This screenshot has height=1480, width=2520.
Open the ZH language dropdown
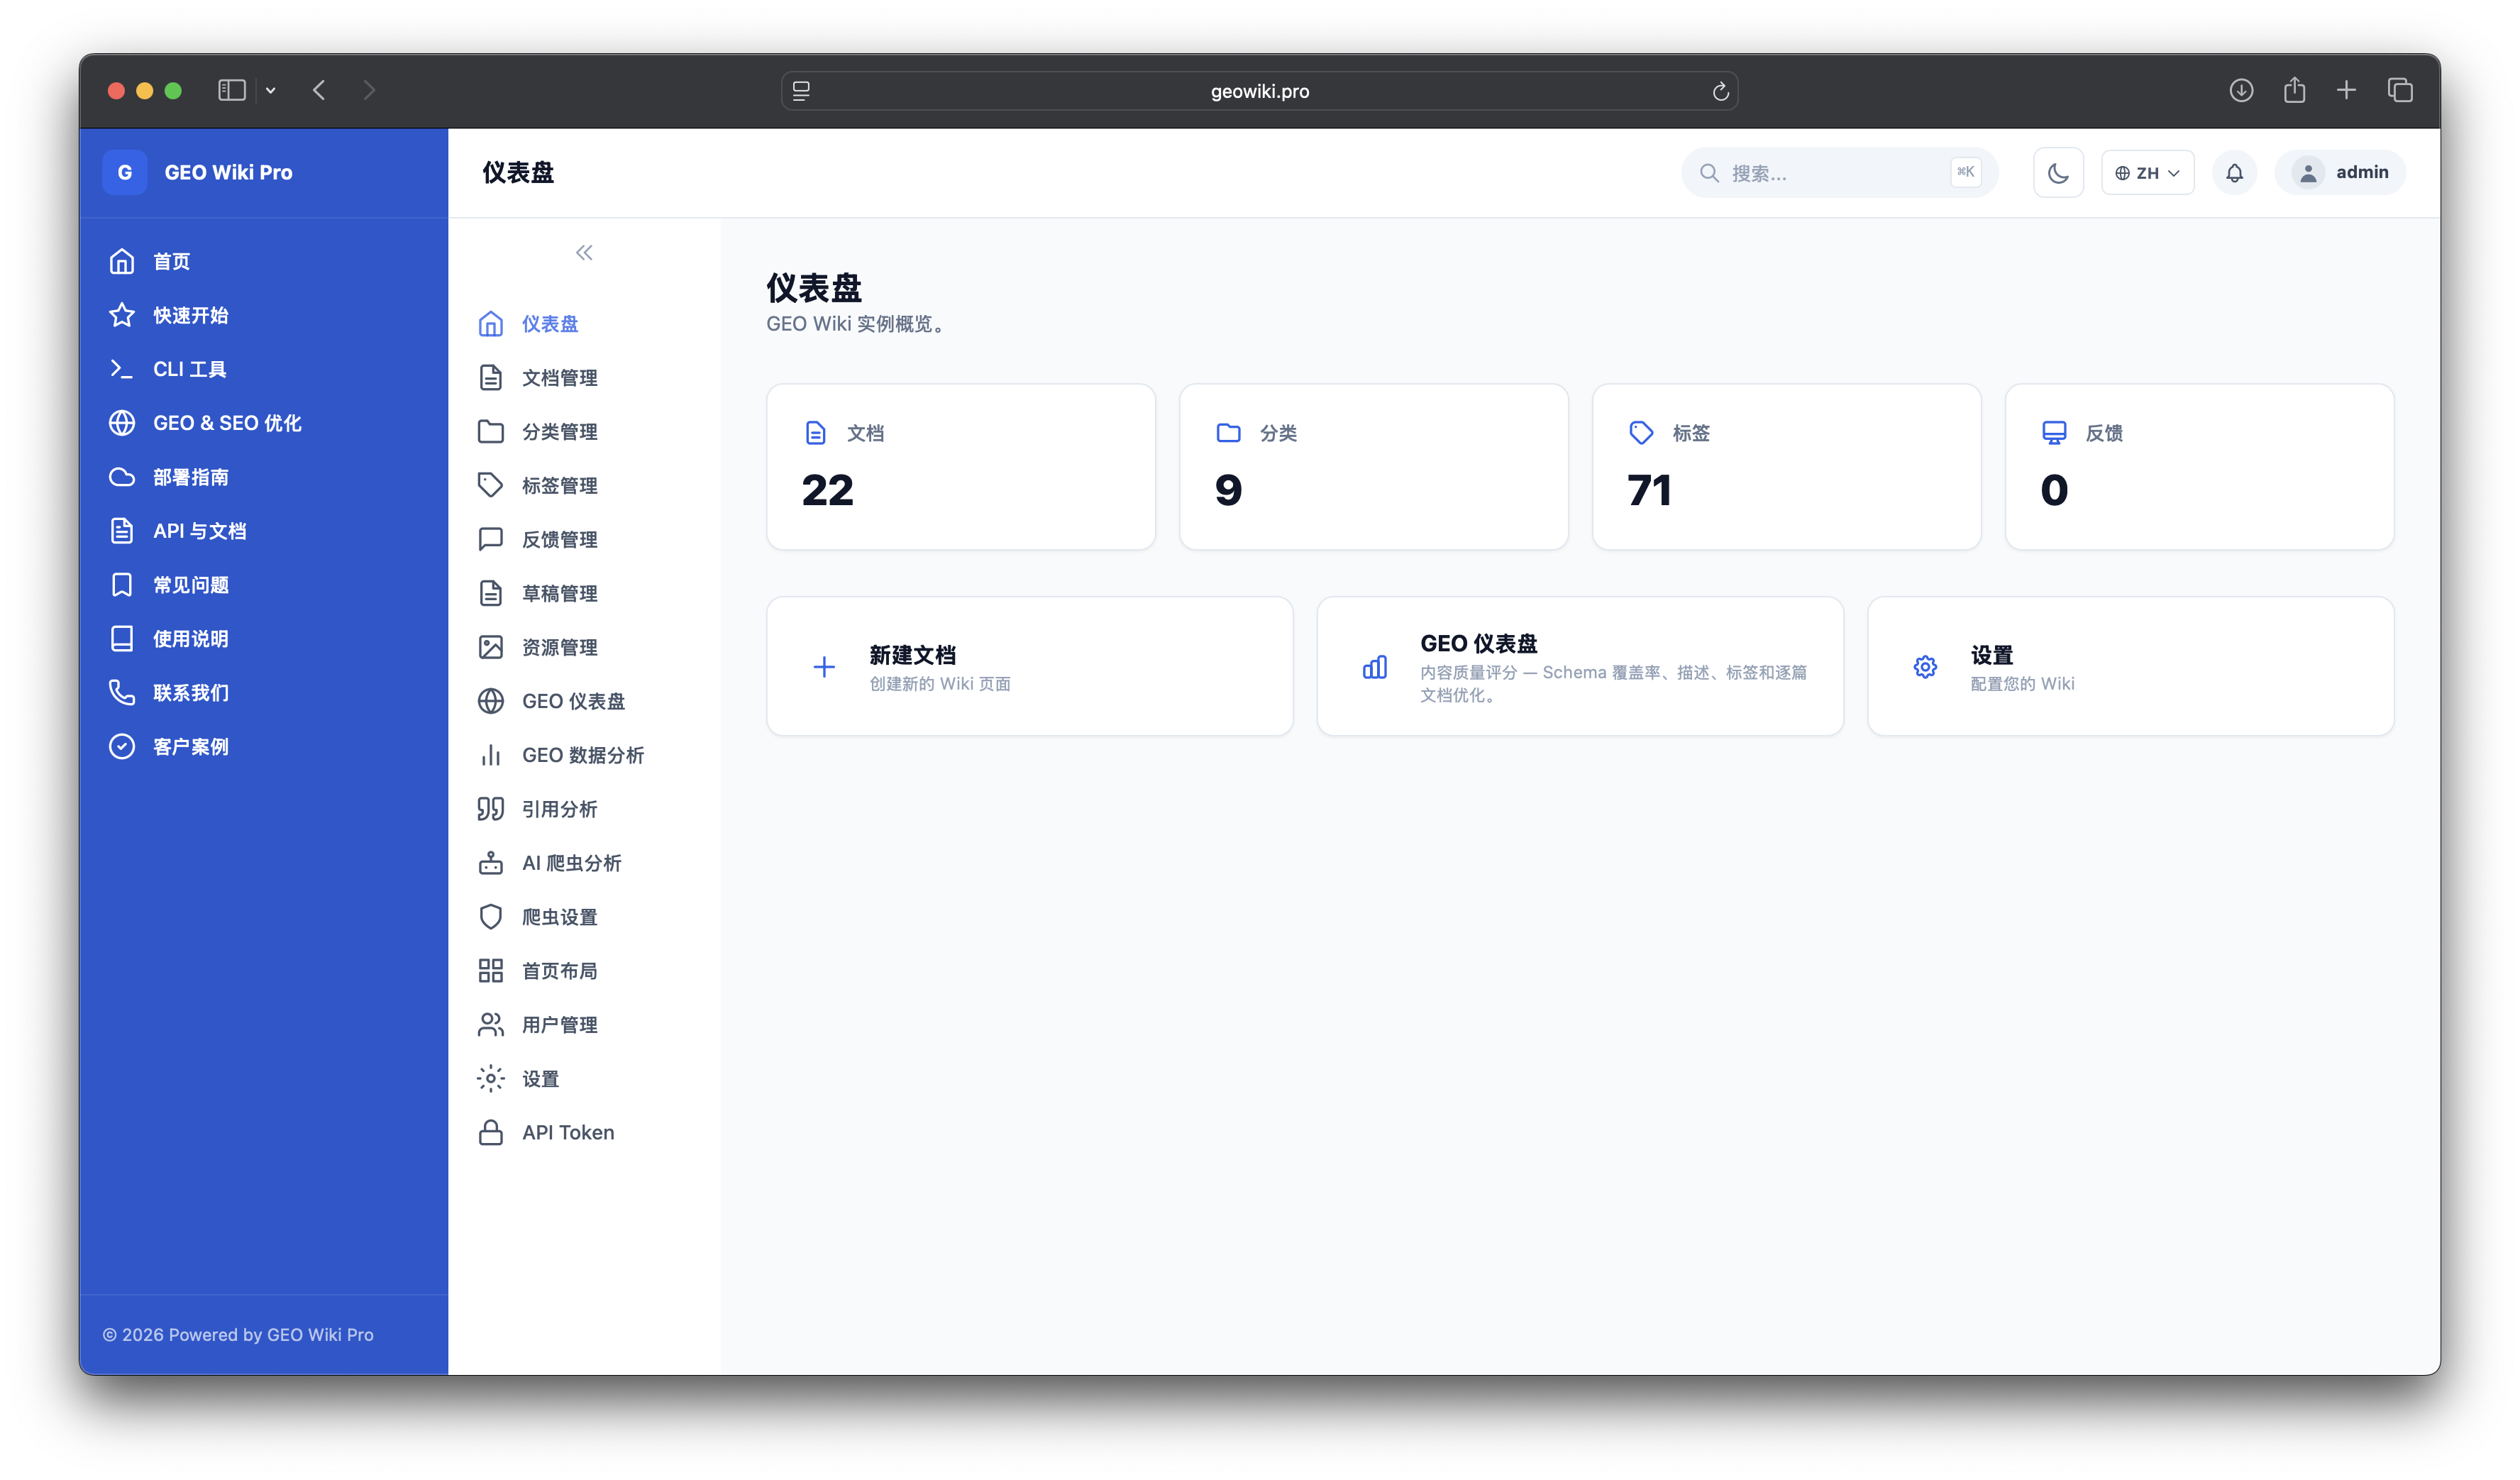point(2147,173)
